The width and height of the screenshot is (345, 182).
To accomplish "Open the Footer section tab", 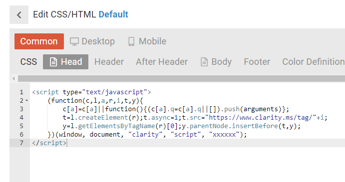I will pos(257,62).
